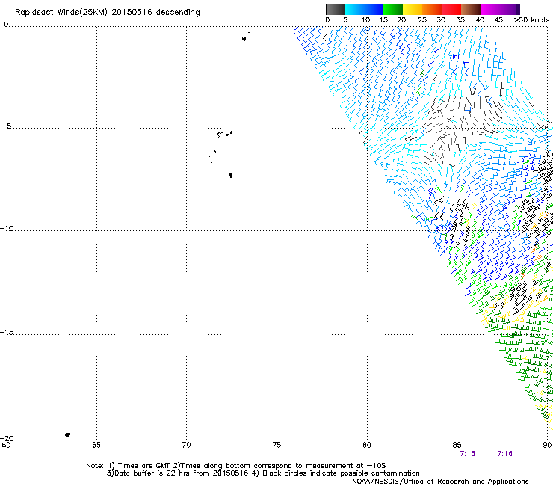Click the 7:15 time label
Image resolution: width=553 pixels, height=486 pixels.
click(467, 454)
